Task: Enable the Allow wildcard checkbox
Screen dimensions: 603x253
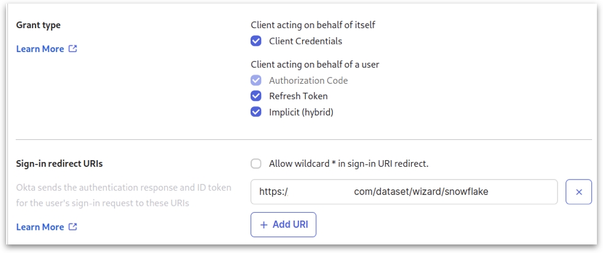Action: click(256, 164)
